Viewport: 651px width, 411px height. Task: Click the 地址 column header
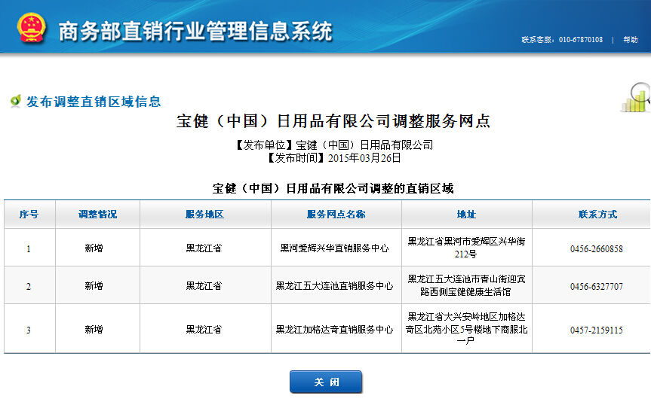click(466, 215)
